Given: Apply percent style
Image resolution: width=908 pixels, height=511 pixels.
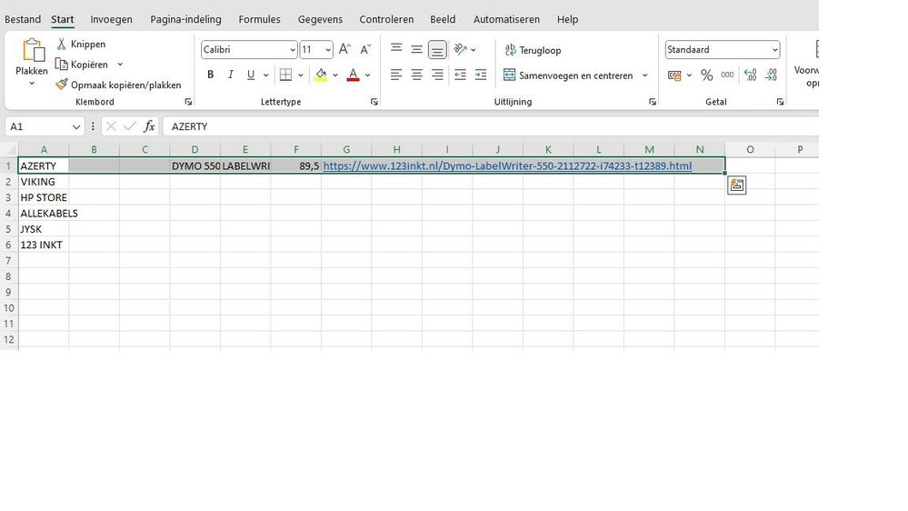Looking at the screenshot, I should click(x=706, y=75).
